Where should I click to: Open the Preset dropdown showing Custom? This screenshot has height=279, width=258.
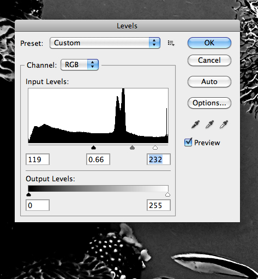[105, 43]
